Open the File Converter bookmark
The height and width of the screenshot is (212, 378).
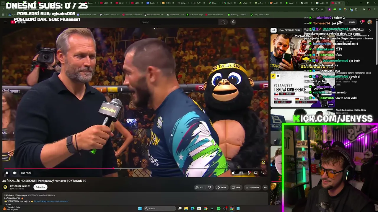click(x=87, y=14)
